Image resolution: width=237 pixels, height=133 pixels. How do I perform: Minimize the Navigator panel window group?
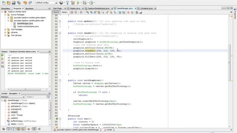click(49, 93)
